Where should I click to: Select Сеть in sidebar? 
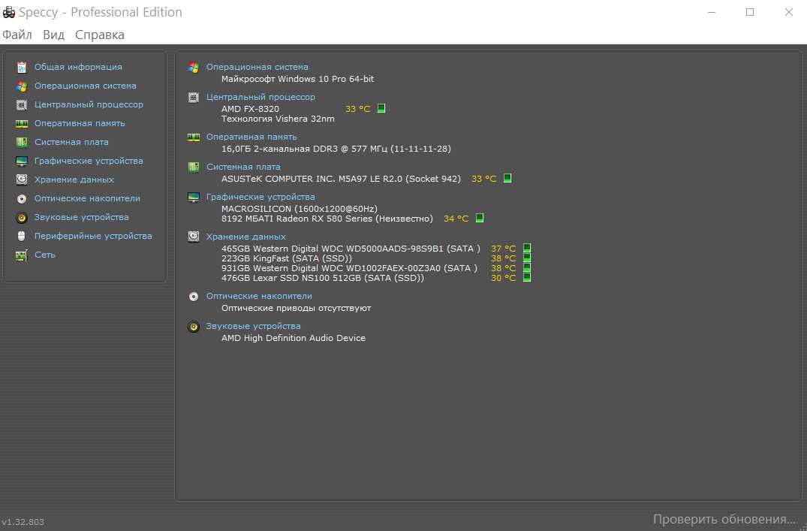coord(45,255)
